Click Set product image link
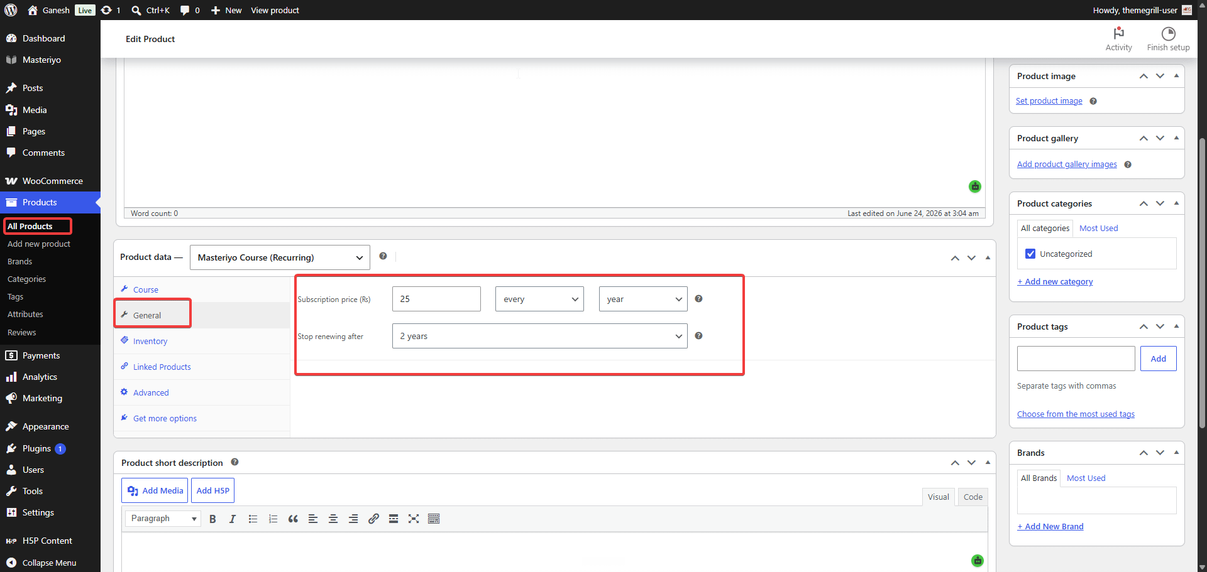This screenshot has width=1207, height=572. tap(1049, 101)
